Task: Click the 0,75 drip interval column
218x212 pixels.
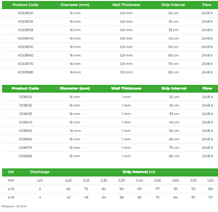Action: [193, 181]
